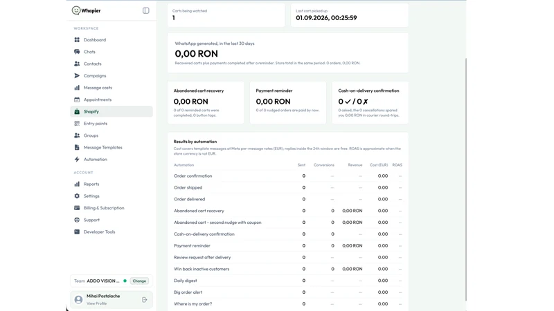Viewport: 554px width, 311px height.
Task: Click the View Profile link
Action: click(x=96, y=303)
